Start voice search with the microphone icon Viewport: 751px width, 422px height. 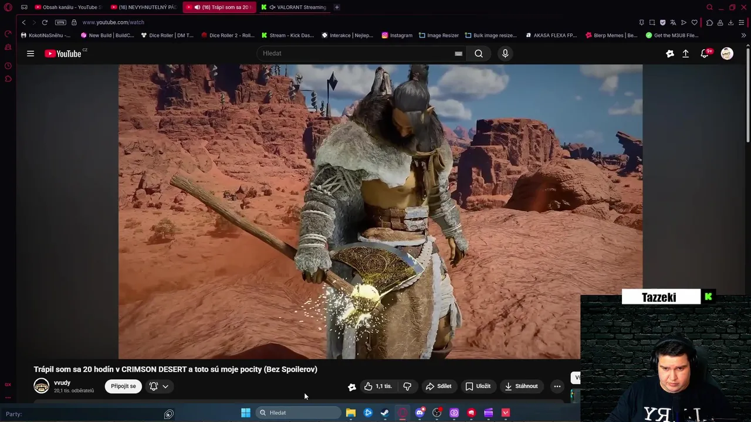coord(505,53)
